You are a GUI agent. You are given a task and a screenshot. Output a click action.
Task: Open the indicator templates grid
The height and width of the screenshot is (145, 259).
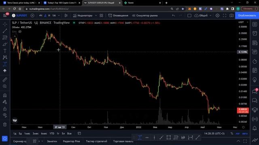click(x=102, y=15)
